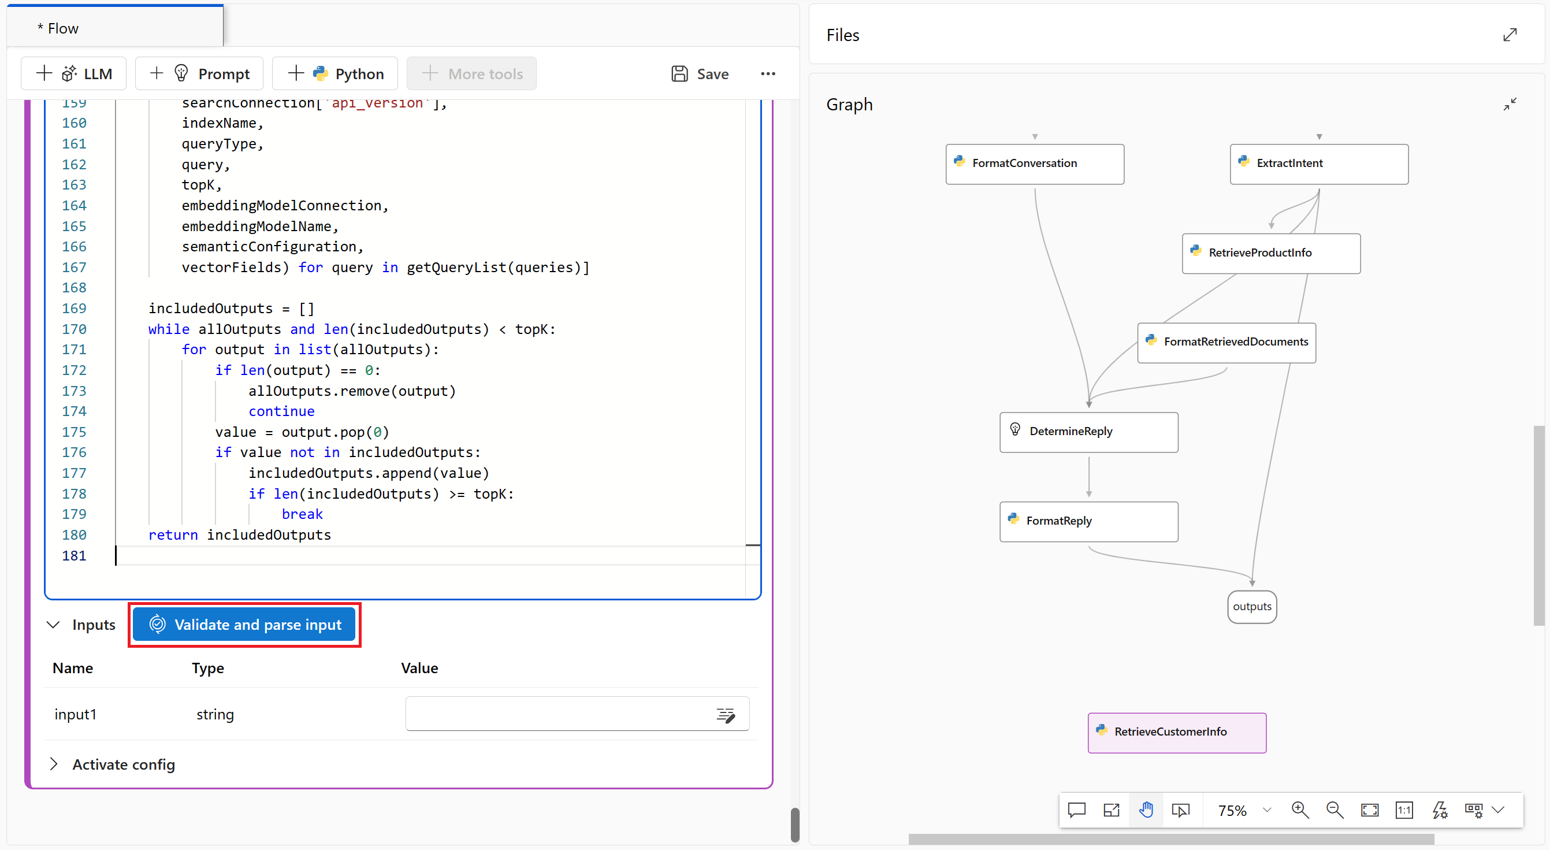Click the Python icon on RetrieveCustomerInfo node
This screenshot has height=850, width=1550.
pyautogui.click(x=1101, y=730)
